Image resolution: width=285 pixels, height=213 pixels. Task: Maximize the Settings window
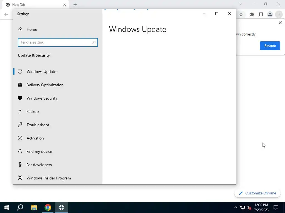[217, 14]
